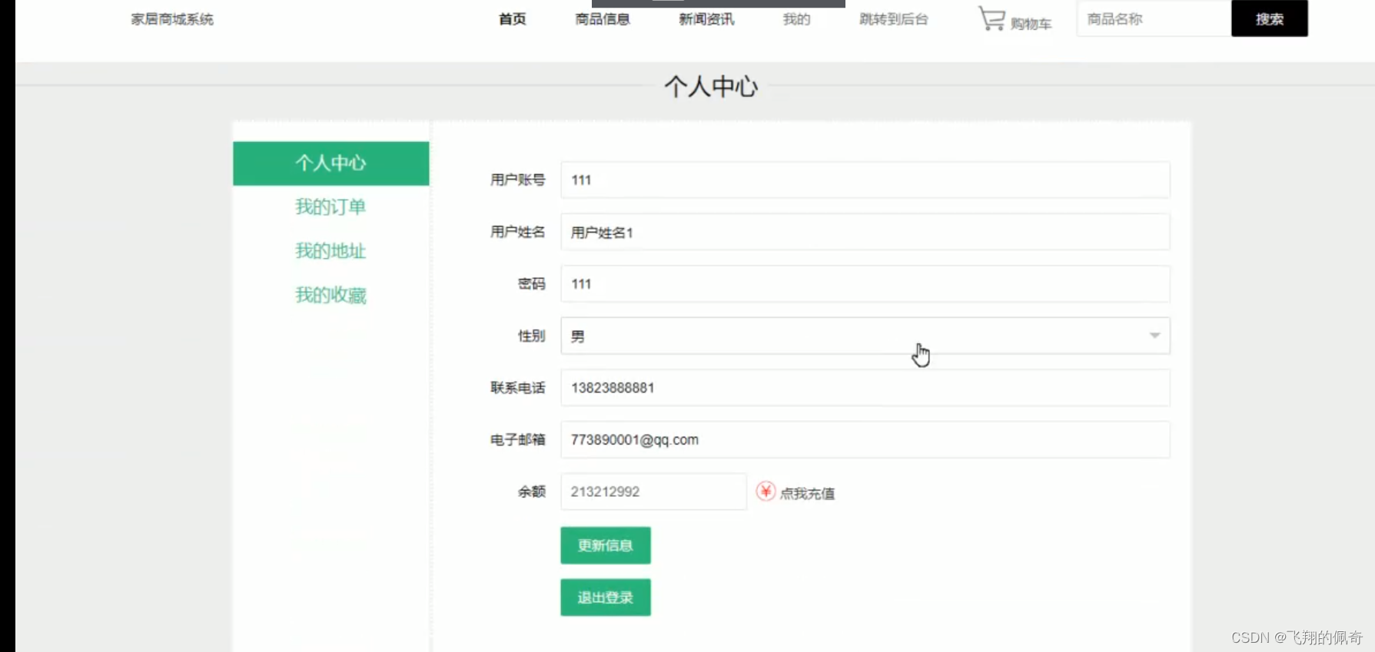Focus the 电子邮箱 email field
Image resolution: width=1375 pixels, height=652 pixels.
[865, 440]
